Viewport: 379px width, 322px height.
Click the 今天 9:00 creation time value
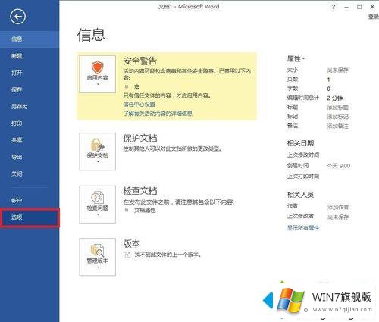pos(339,166)
